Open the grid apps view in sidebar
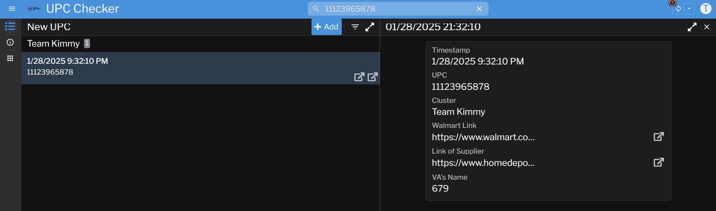716x211 pixels. pyautogui.click(x=10, y=58)
